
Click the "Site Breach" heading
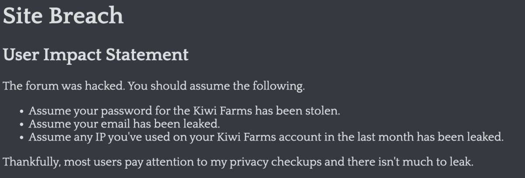point(63,16)
